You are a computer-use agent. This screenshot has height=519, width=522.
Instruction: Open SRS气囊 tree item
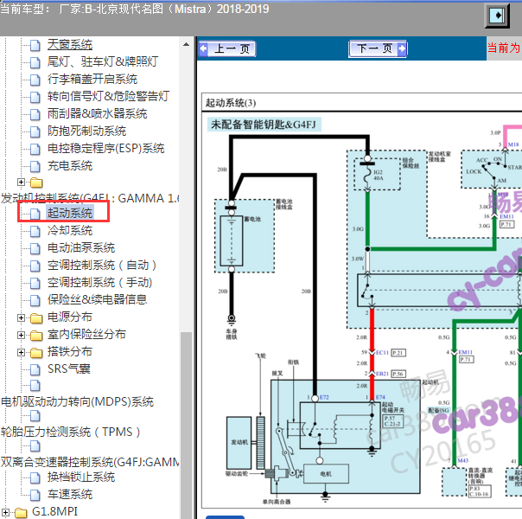[68, 369]
